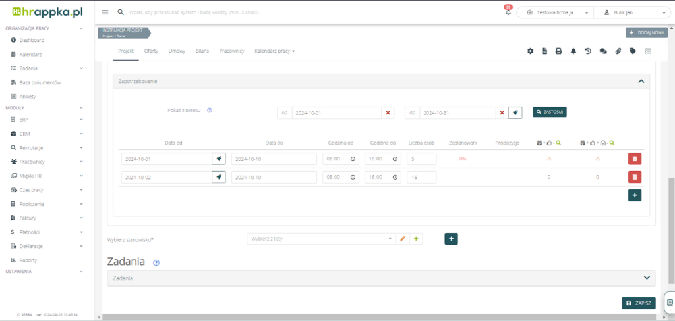Click the ZASTOSUJ button
Viewport: 675px width, 321px height.
pos(550,112)
